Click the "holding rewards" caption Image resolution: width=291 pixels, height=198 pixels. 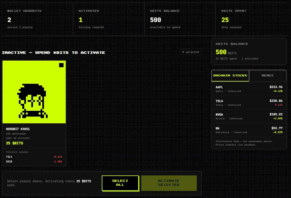point(91,27)
